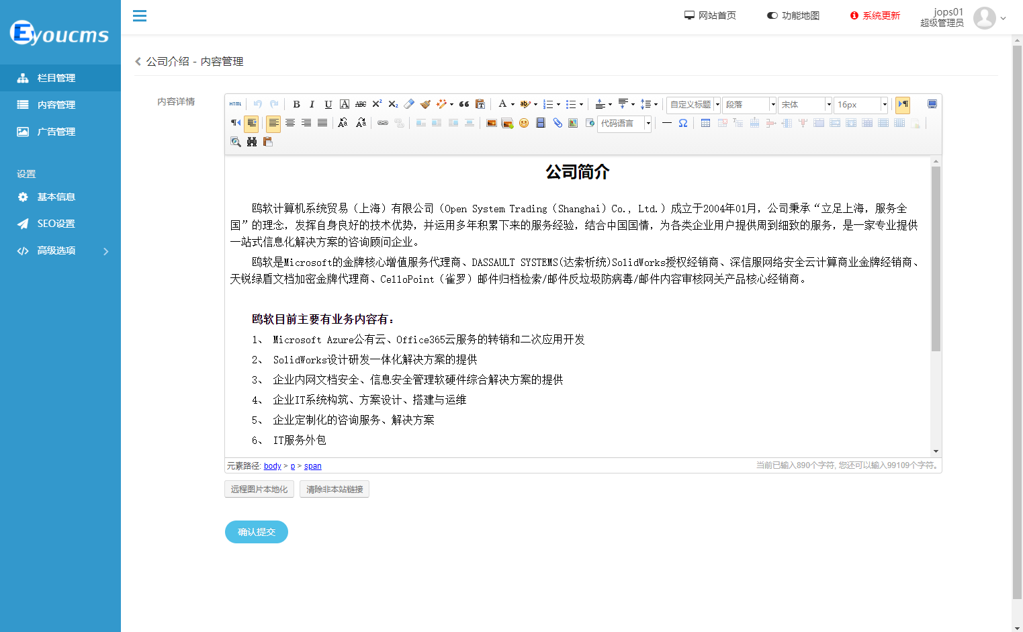Viewport: 1023px width, 632px height.
Task: Open font color dropdown arrow
Action: click(513, 105)
